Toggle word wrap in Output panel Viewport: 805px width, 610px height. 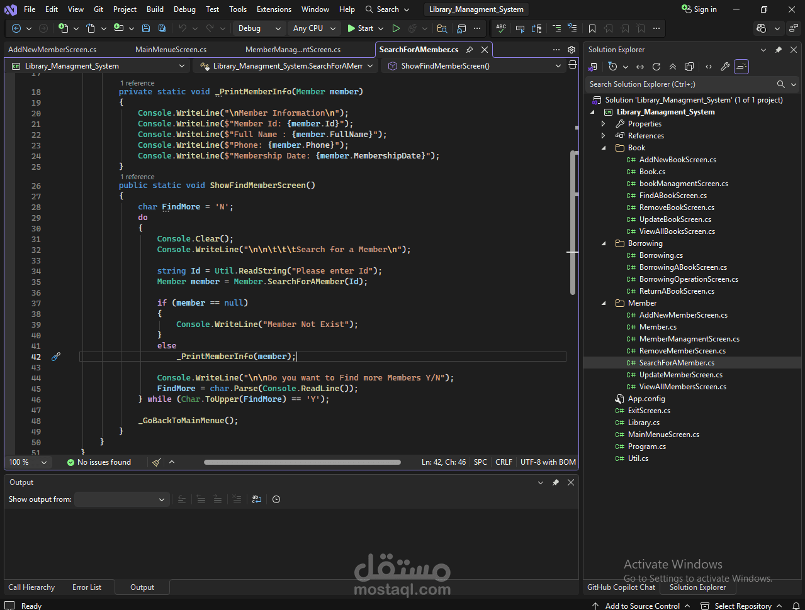pos(257,499)
